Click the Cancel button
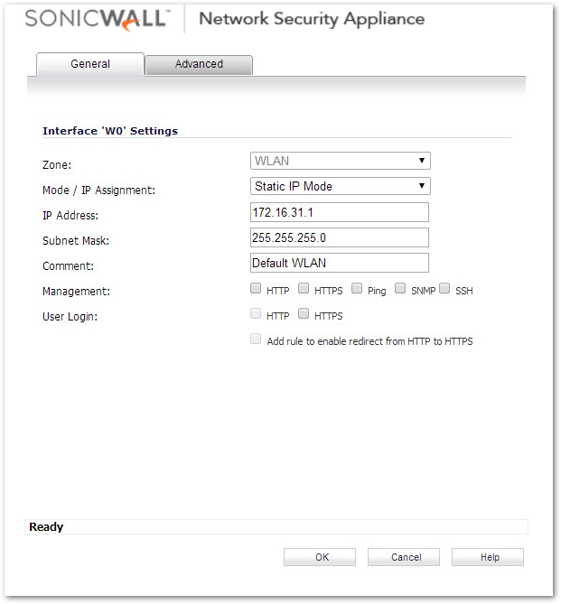This screenshot has width=561, height=604. tap(404, 557)
